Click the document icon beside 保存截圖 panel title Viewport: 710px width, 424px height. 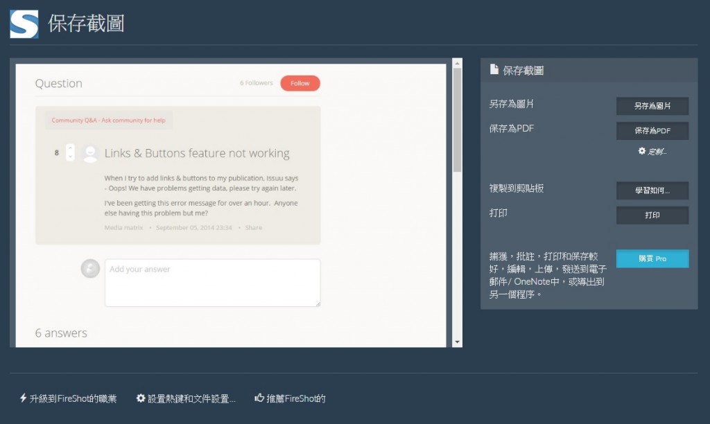494,70
